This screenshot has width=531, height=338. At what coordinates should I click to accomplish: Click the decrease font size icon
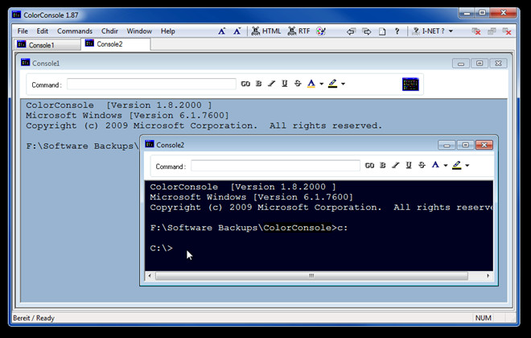(x=237, y=31)
